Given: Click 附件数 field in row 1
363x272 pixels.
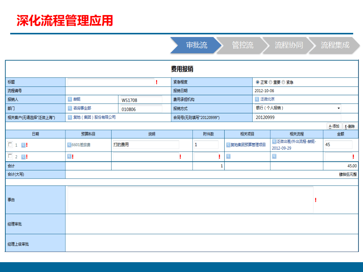Looking at the screenshot, I should point(206,145).
